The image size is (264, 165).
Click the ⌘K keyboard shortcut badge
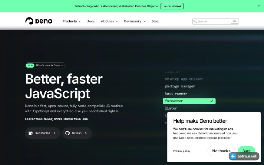click(x=234, y=21)
